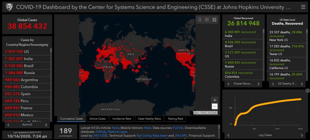The image size is (310, 140).
Task: Click the Global Cases total 38 854 432
Action: tap(27, 26)
